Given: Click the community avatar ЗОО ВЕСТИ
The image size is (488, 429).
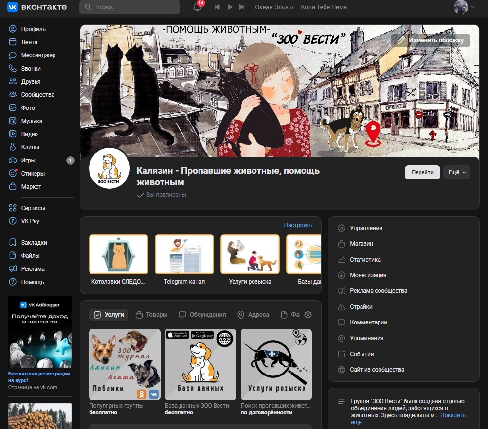Looking at the screenshot, I should point(109,168).
